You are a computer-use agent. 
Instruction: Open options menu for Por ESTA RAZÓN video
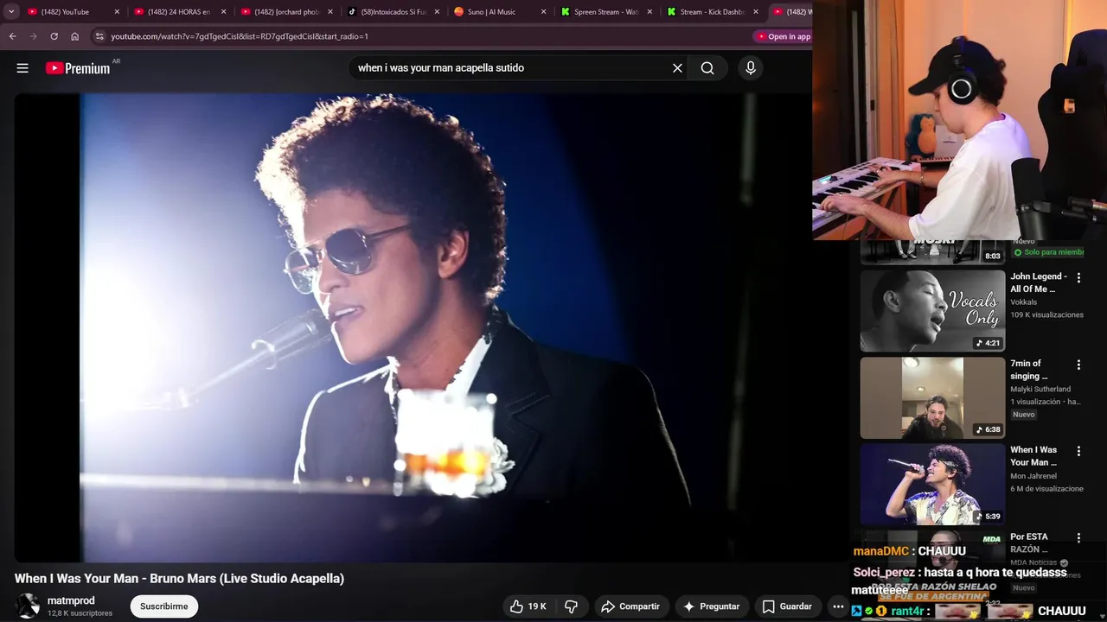click(x=1078, y=538)
